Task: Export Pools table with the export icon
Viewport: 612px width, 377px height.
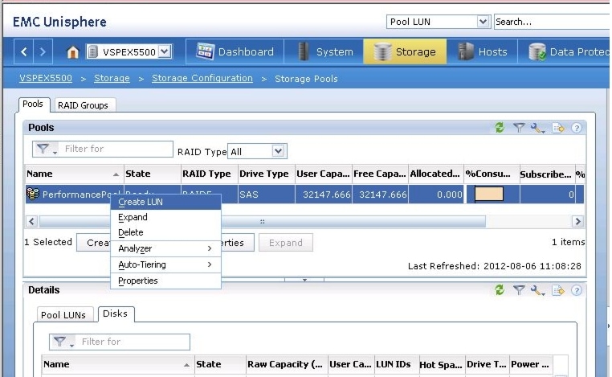Action: click(558, 128)
